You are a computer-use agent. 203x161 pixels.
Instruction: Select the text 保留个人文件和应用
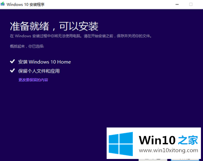pyautogui.click(x=39, y=71)
